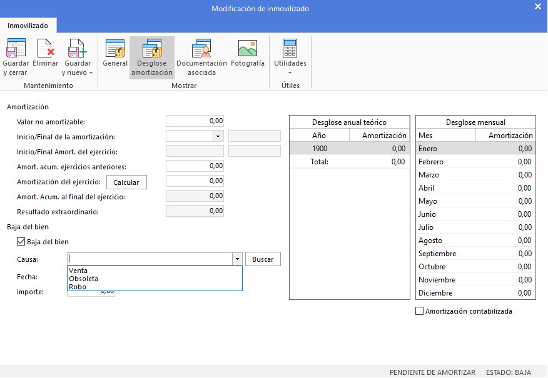Click the Importe field

[x=91, y=294]
